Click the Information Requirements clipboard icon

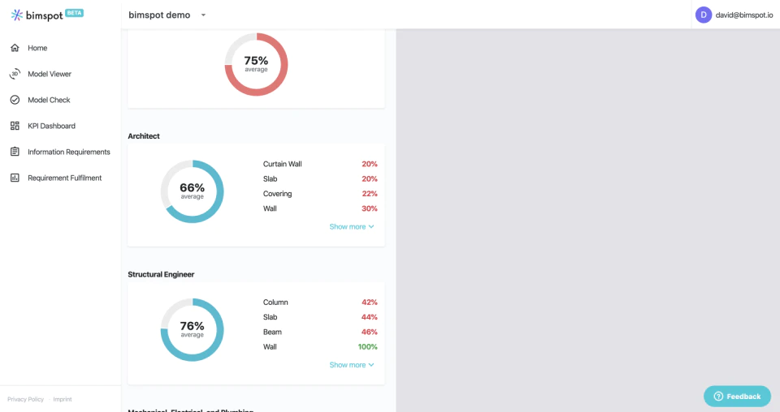coord(15,152)
